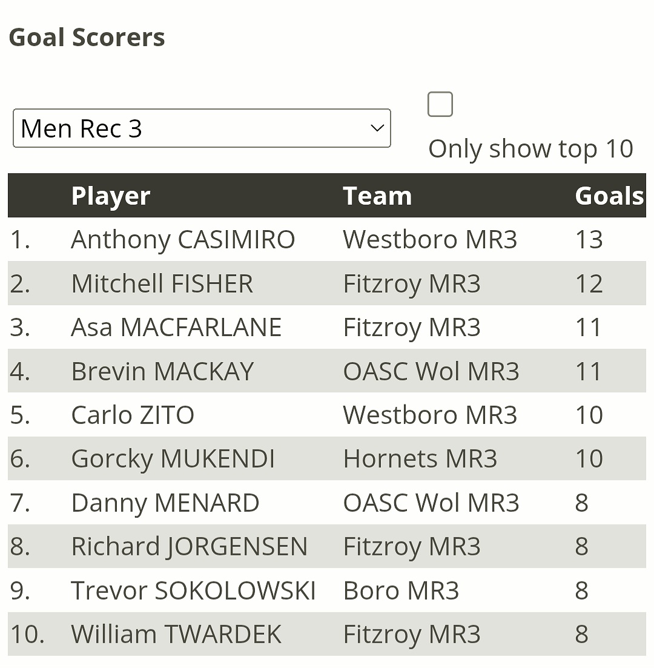This screenshot has width=654, height=668.
Task: Click Trevor SOKOLOWSKI's name
Action: [193, 591]
